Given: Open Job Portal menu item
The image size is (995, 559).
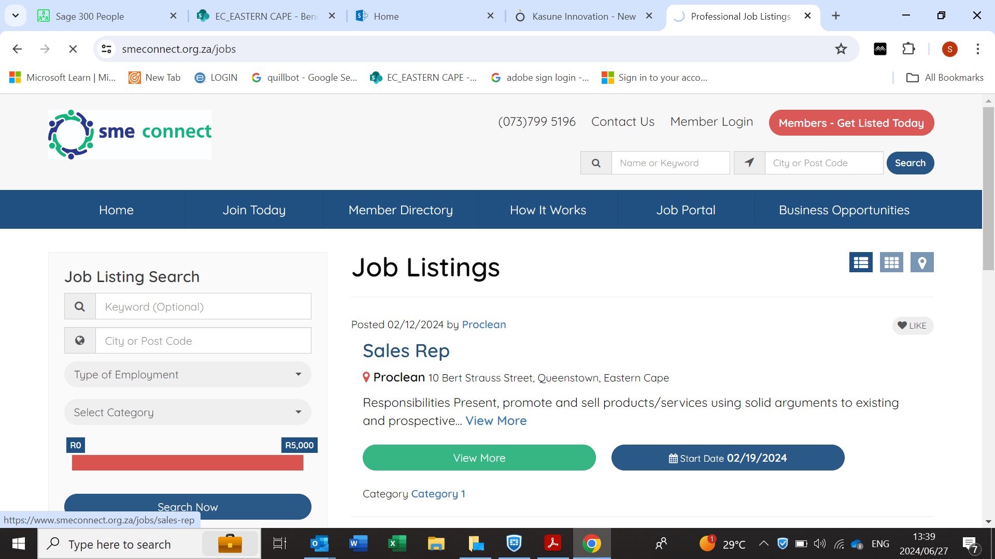Looking at the screenshot, I should [685, 210].
